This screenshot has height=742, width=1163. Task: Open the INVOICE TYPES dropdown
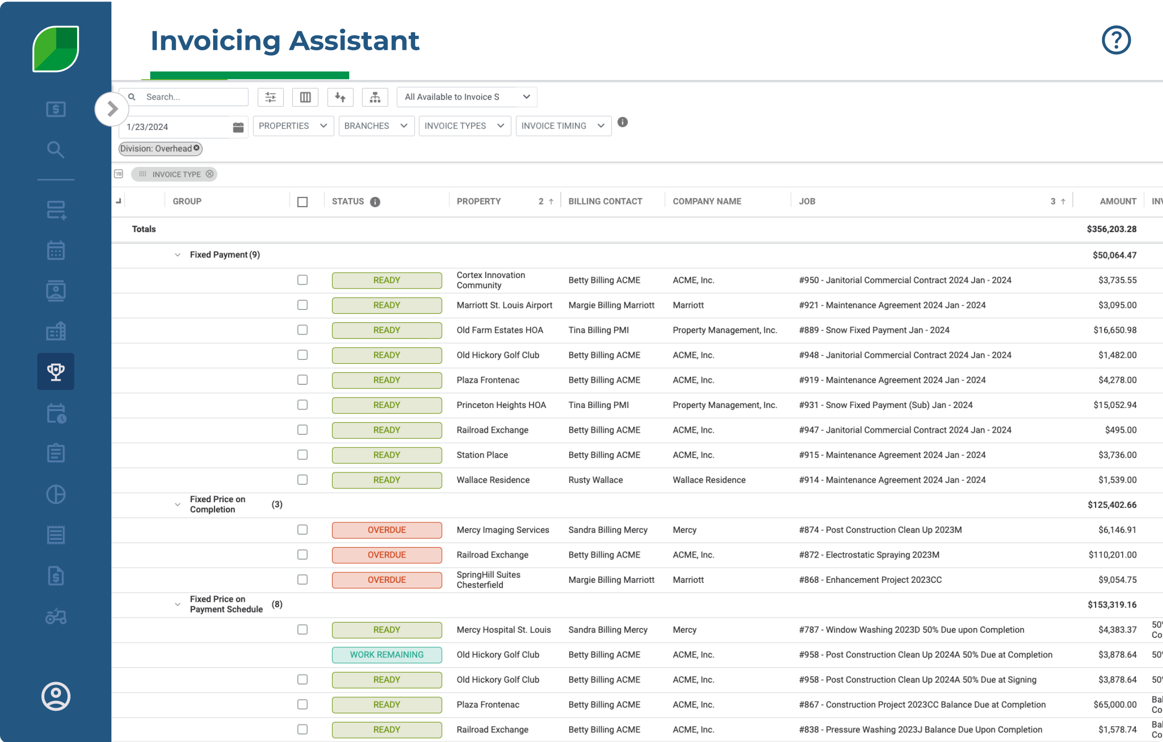coord(464,126)
